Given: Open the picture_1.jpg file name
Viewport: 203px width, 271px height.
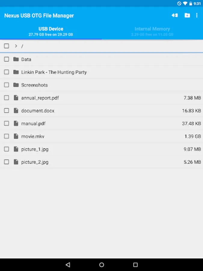Looking at the screenshot, I should [x=35, y=149].
